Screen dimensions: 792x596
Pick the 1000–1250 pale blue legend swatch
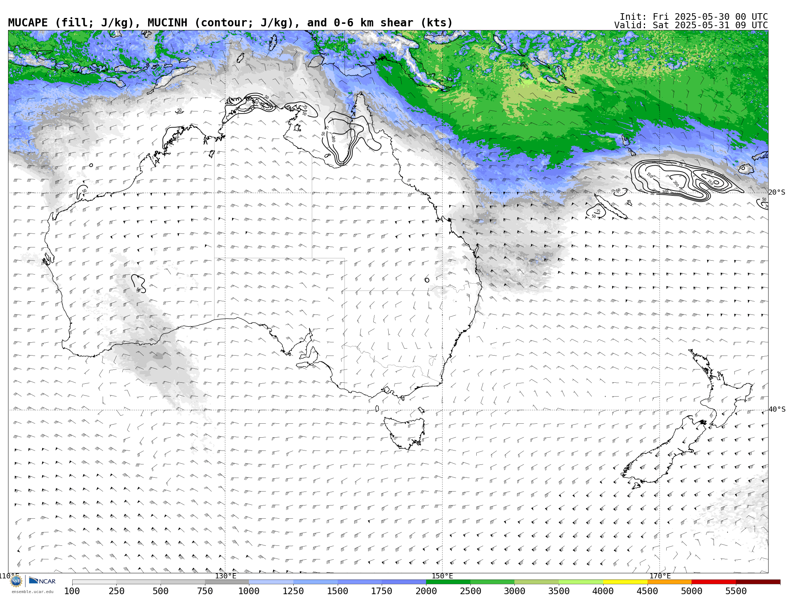point(271,582)
